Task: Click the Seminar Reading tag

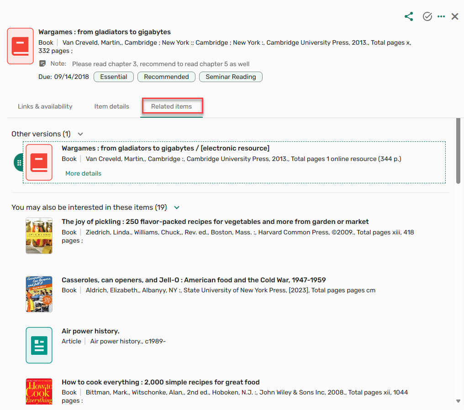Action: pyautogui.click(x=231, y=77)
